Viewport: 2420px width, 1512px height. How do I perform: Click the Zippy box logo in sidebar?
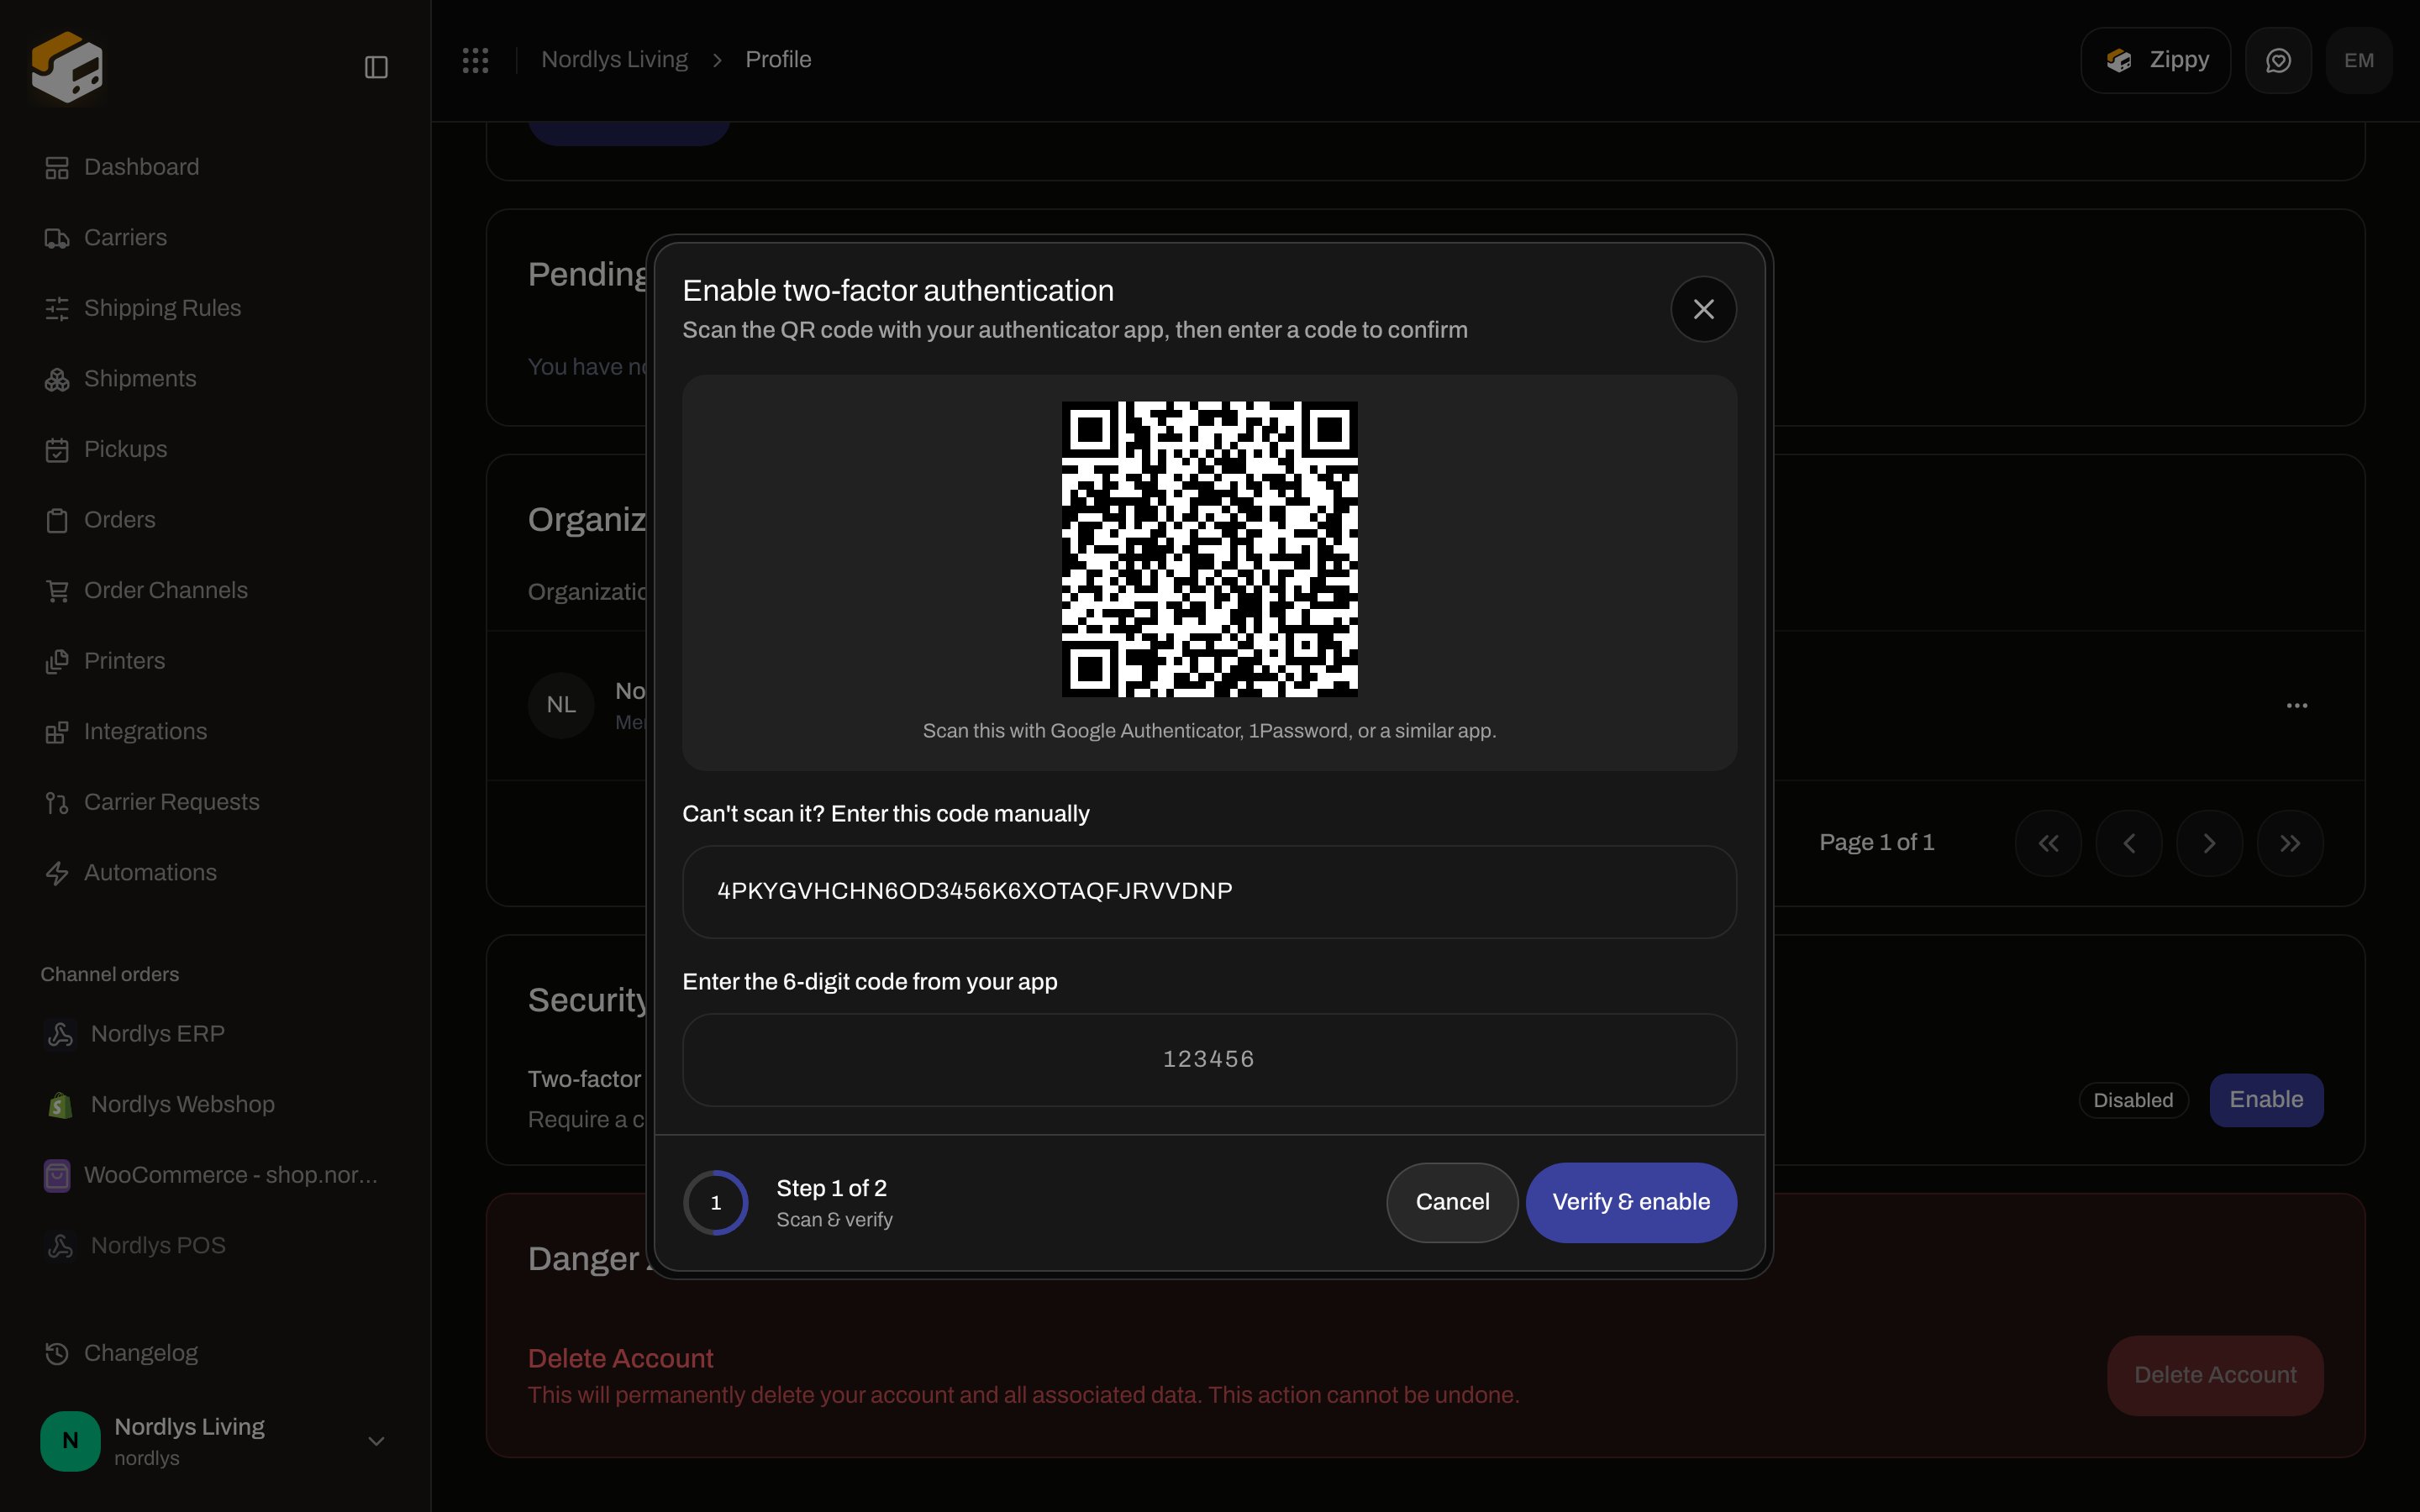[67, 67]
